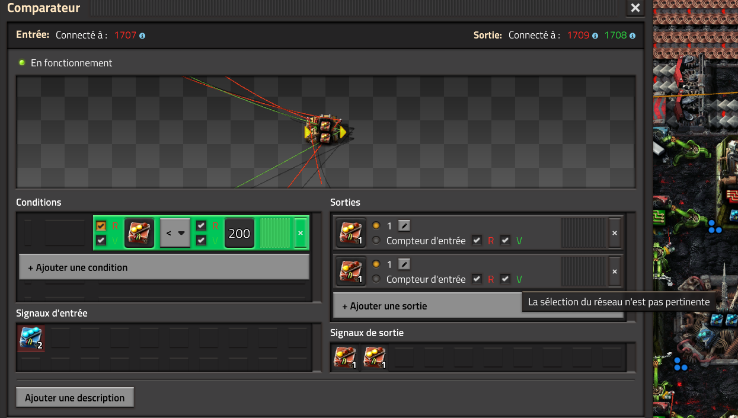Screen dimensions: 738x418
Task: Toggle second output's green network checkbox
Action: coord(505,279)
